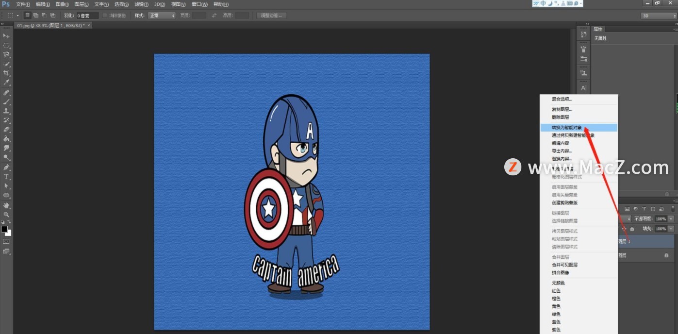Click the background color swatch
The height and width of the screenshot is (334, 678).
(8, 233)
